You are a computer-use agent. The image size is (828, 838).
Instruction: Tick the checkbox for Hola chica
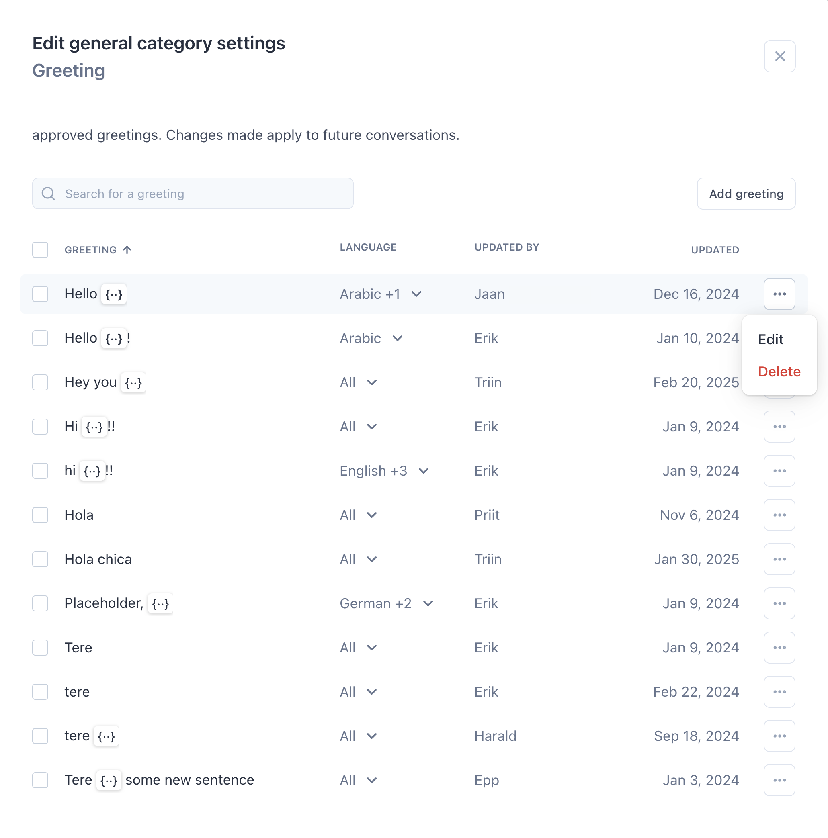(x=40, y=559)
